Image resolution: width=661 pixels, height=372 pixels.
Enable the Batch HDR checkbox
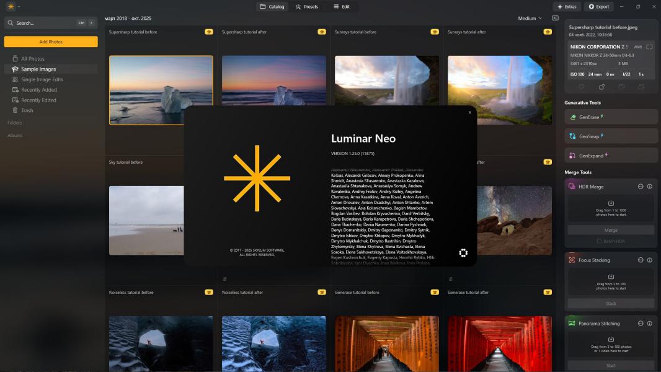point(600,241)
